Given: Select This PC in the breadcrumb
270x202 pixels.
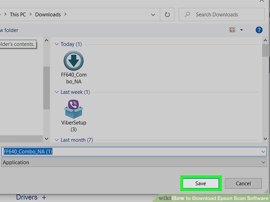Looking at the screenshot, I should 18,14.
